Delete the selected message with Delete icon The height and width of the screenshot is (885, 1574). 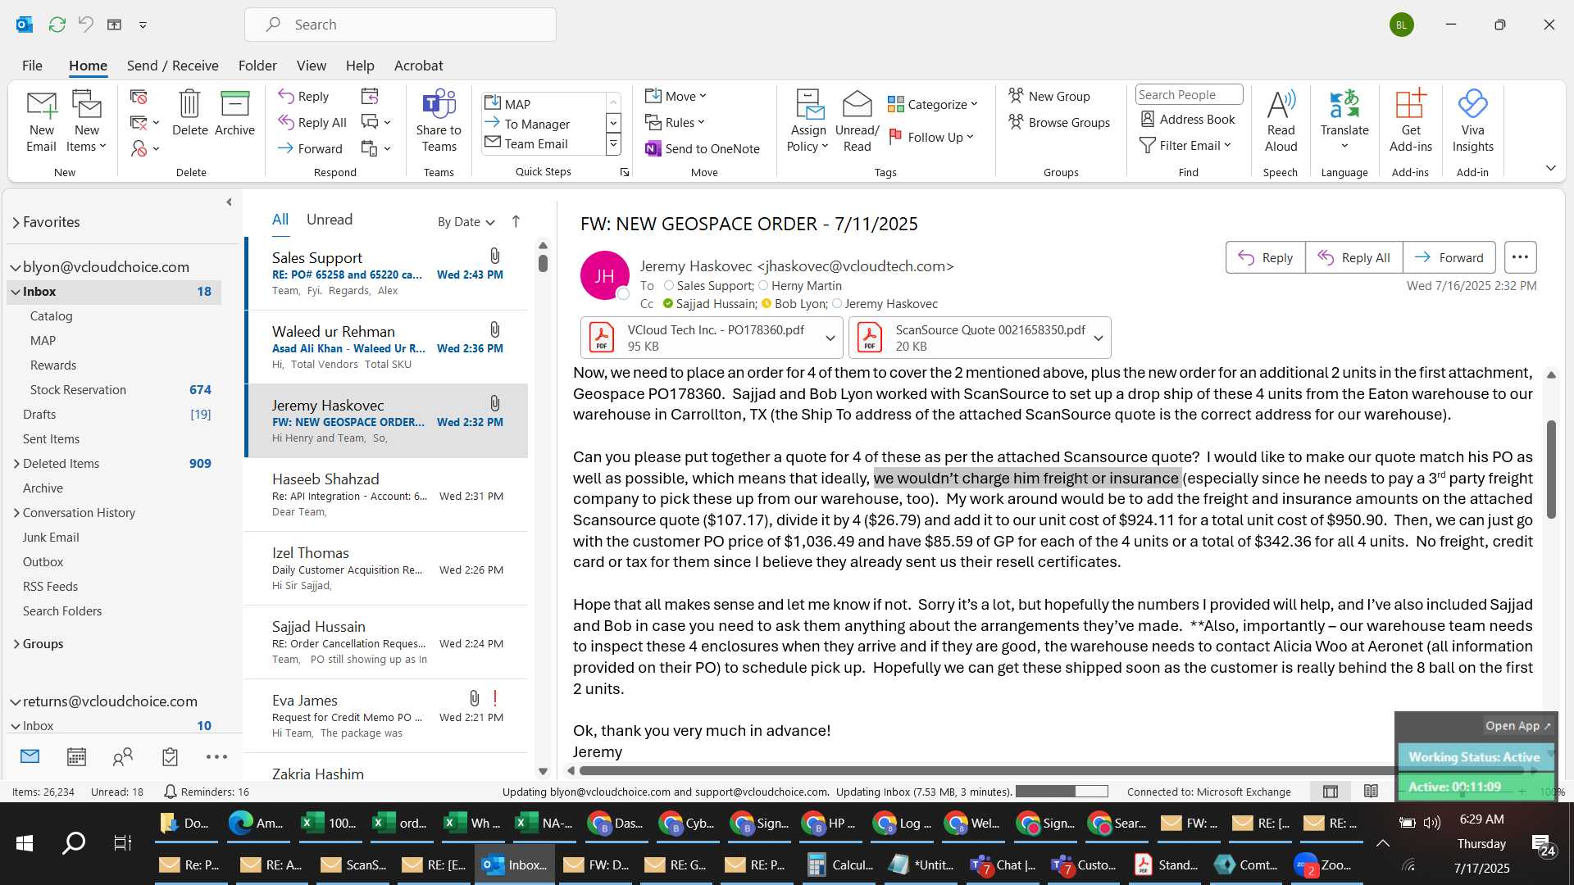pyautogui.click(x=189, y=113)
